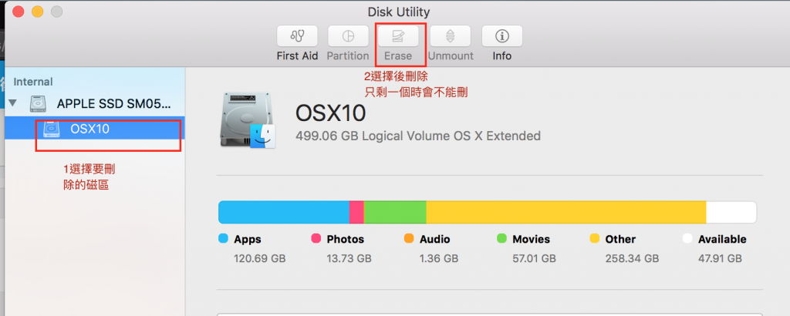This screenshot has height=316, width=790.
Task: Click the OSX10 volume icon in sidebar
Action: pyautogui.click(x=52, y=129)
